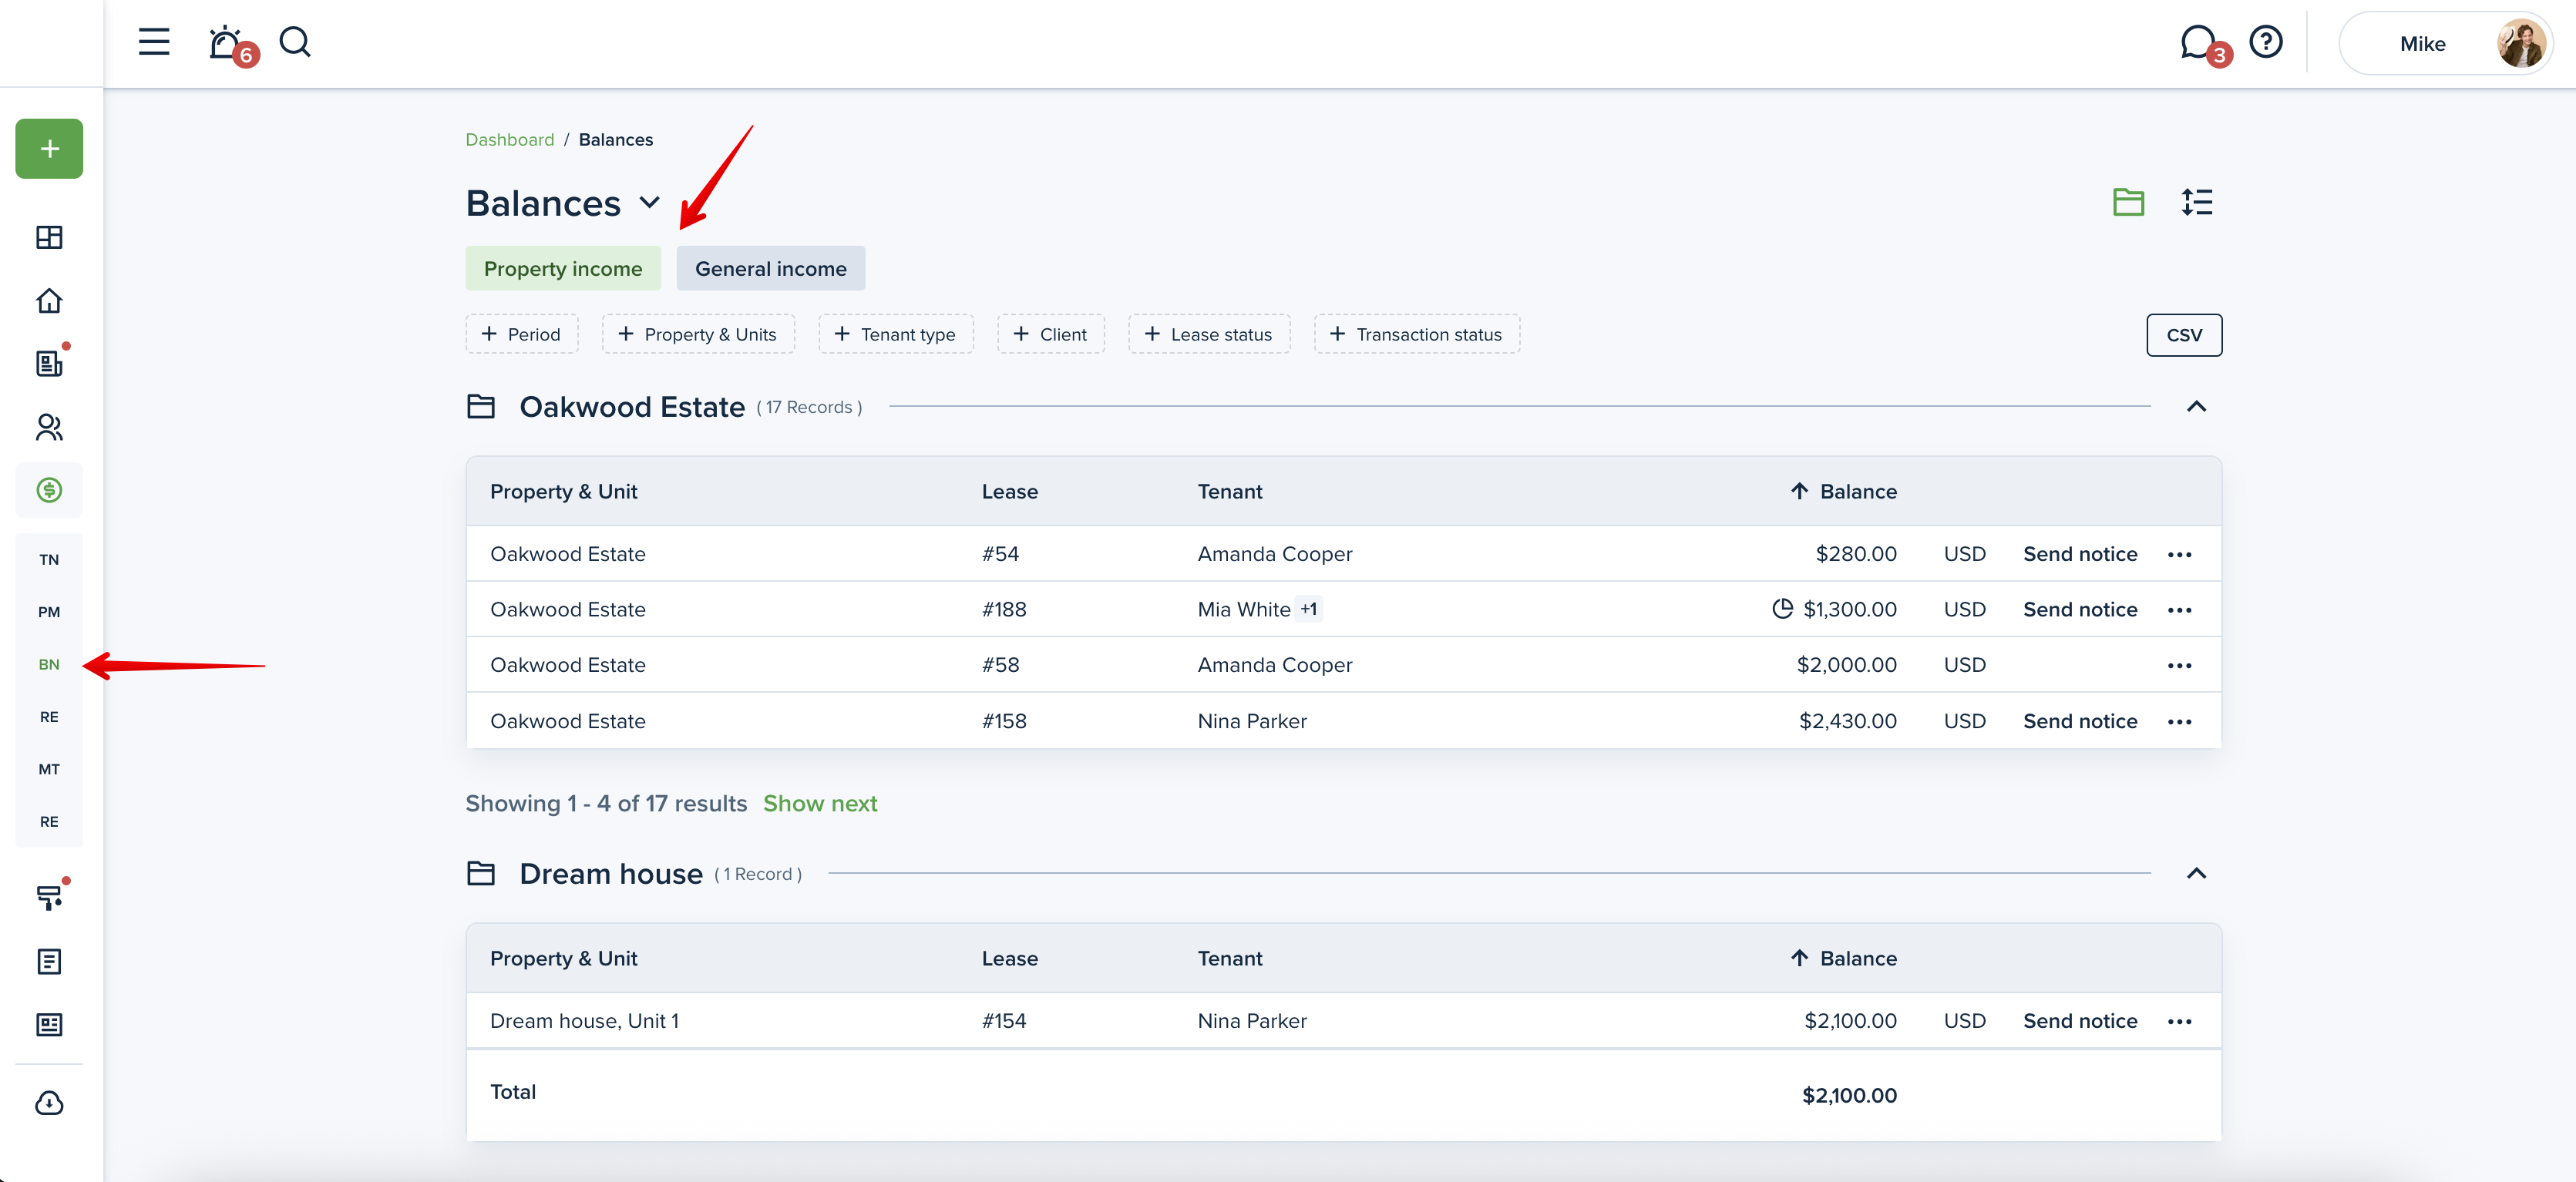Click the green plus create button
The height and width of the screenshot is (1182, 2576).
49,149
